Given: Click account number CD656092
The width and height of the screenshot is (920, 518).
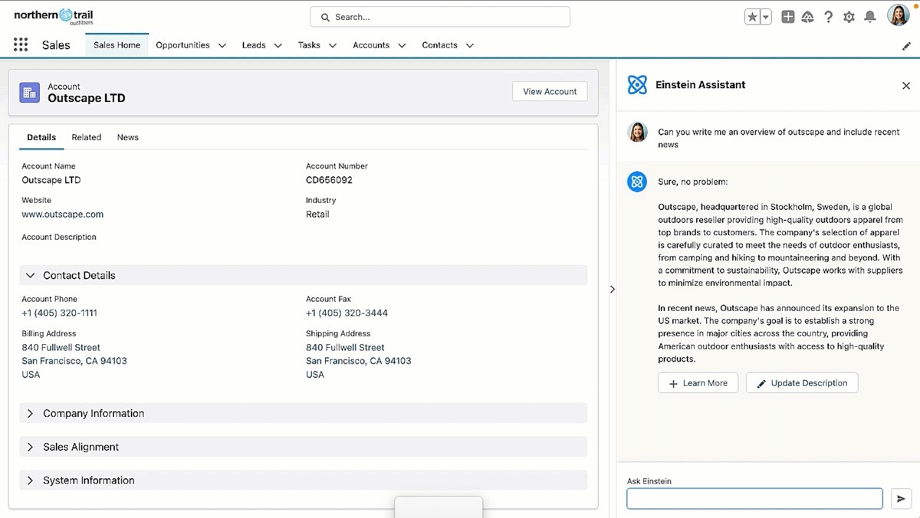Looking at the screenshot, I should click(x=329, y=181).
